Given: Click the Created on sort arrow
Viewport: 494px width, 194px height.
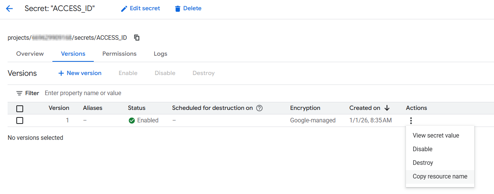Looking at the screenshot, I should [x=387, y=108].
